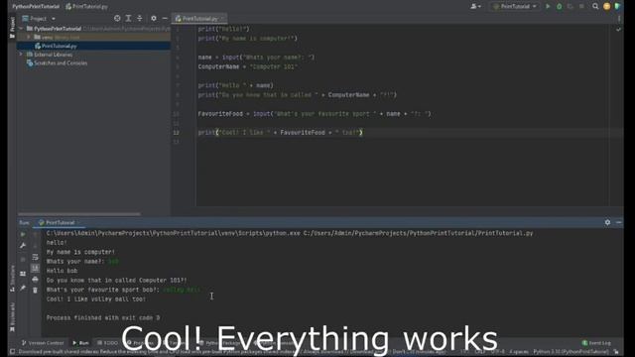Start debugging with the bug icon
The height and width of the screenshot is (357, 635).
click(560, 7)
